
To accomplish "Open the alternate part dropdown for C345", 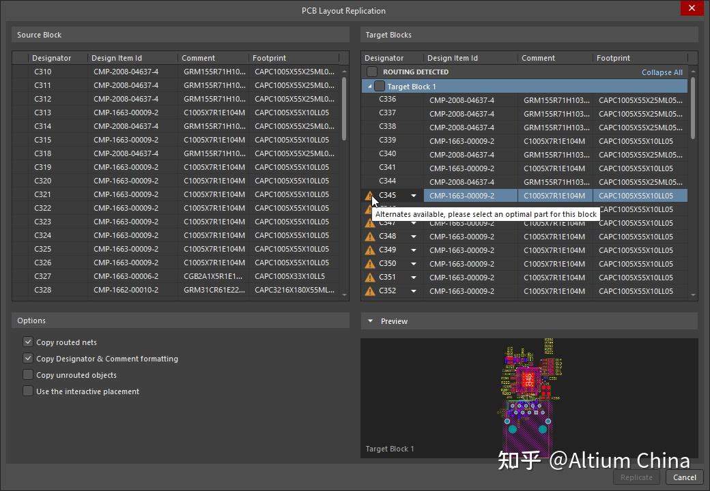I will [414, 196].
